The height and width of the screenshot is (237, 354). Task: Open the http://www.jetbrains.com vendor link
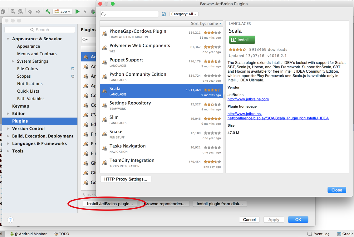248,99
